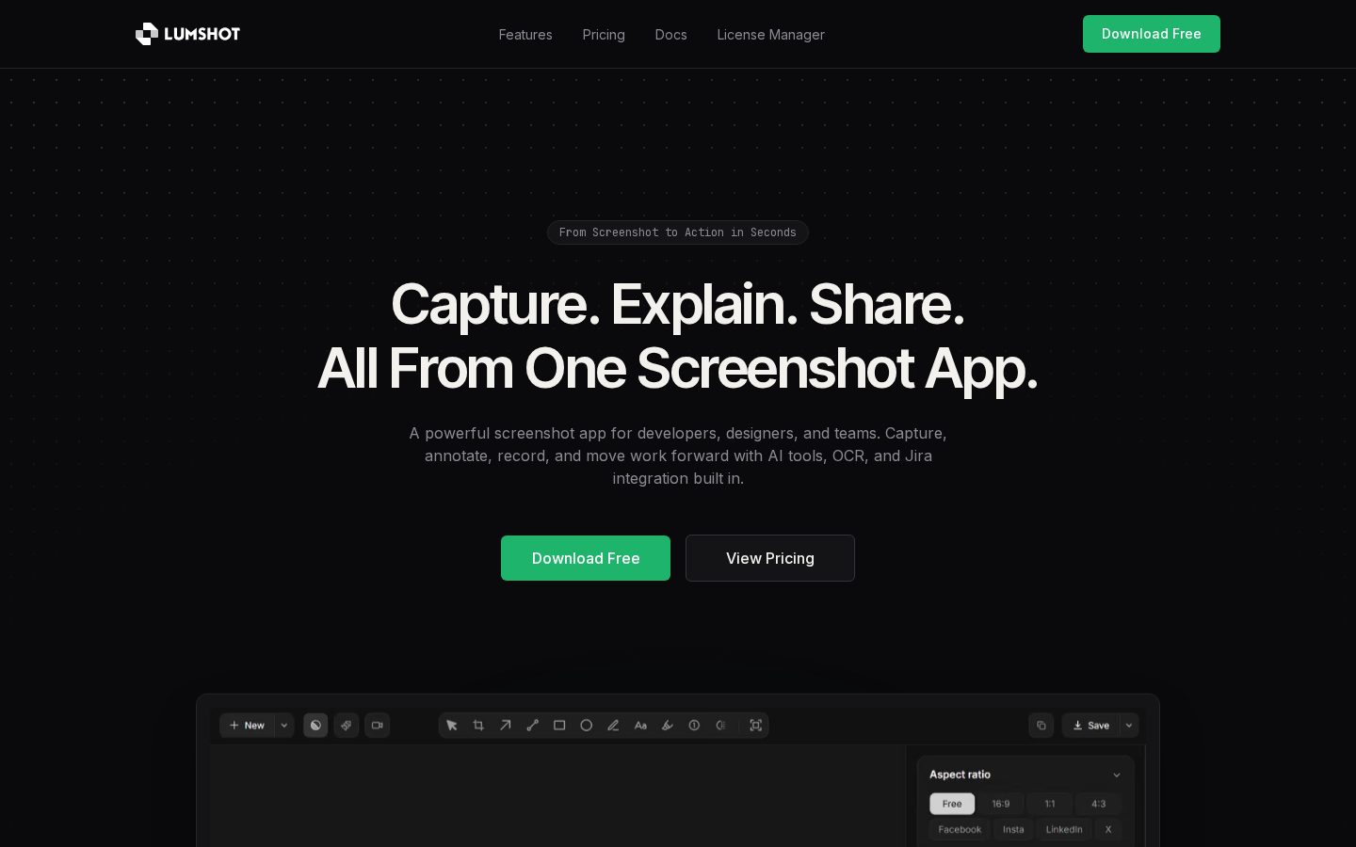
Task: Click the 'Capture. Explain. Share.' headline
Action: pyautogui.click(x=678, y=304)
